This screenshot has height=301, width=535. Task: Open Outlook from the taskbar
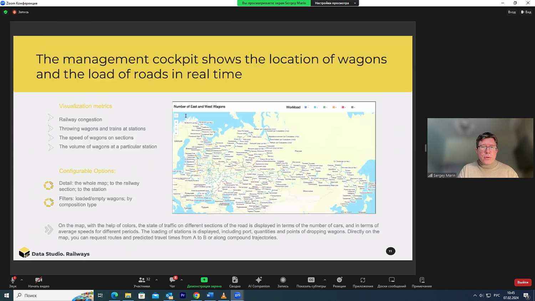tap(169, 295)
